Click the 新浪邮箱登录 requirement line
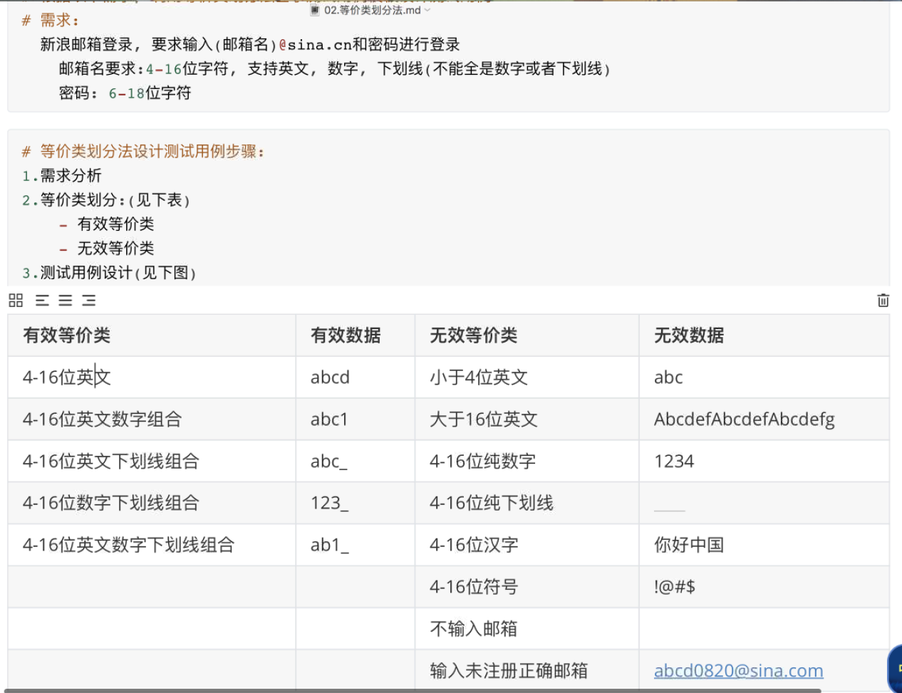The width and height of the screenshot is (902, 693). [250, 45]
